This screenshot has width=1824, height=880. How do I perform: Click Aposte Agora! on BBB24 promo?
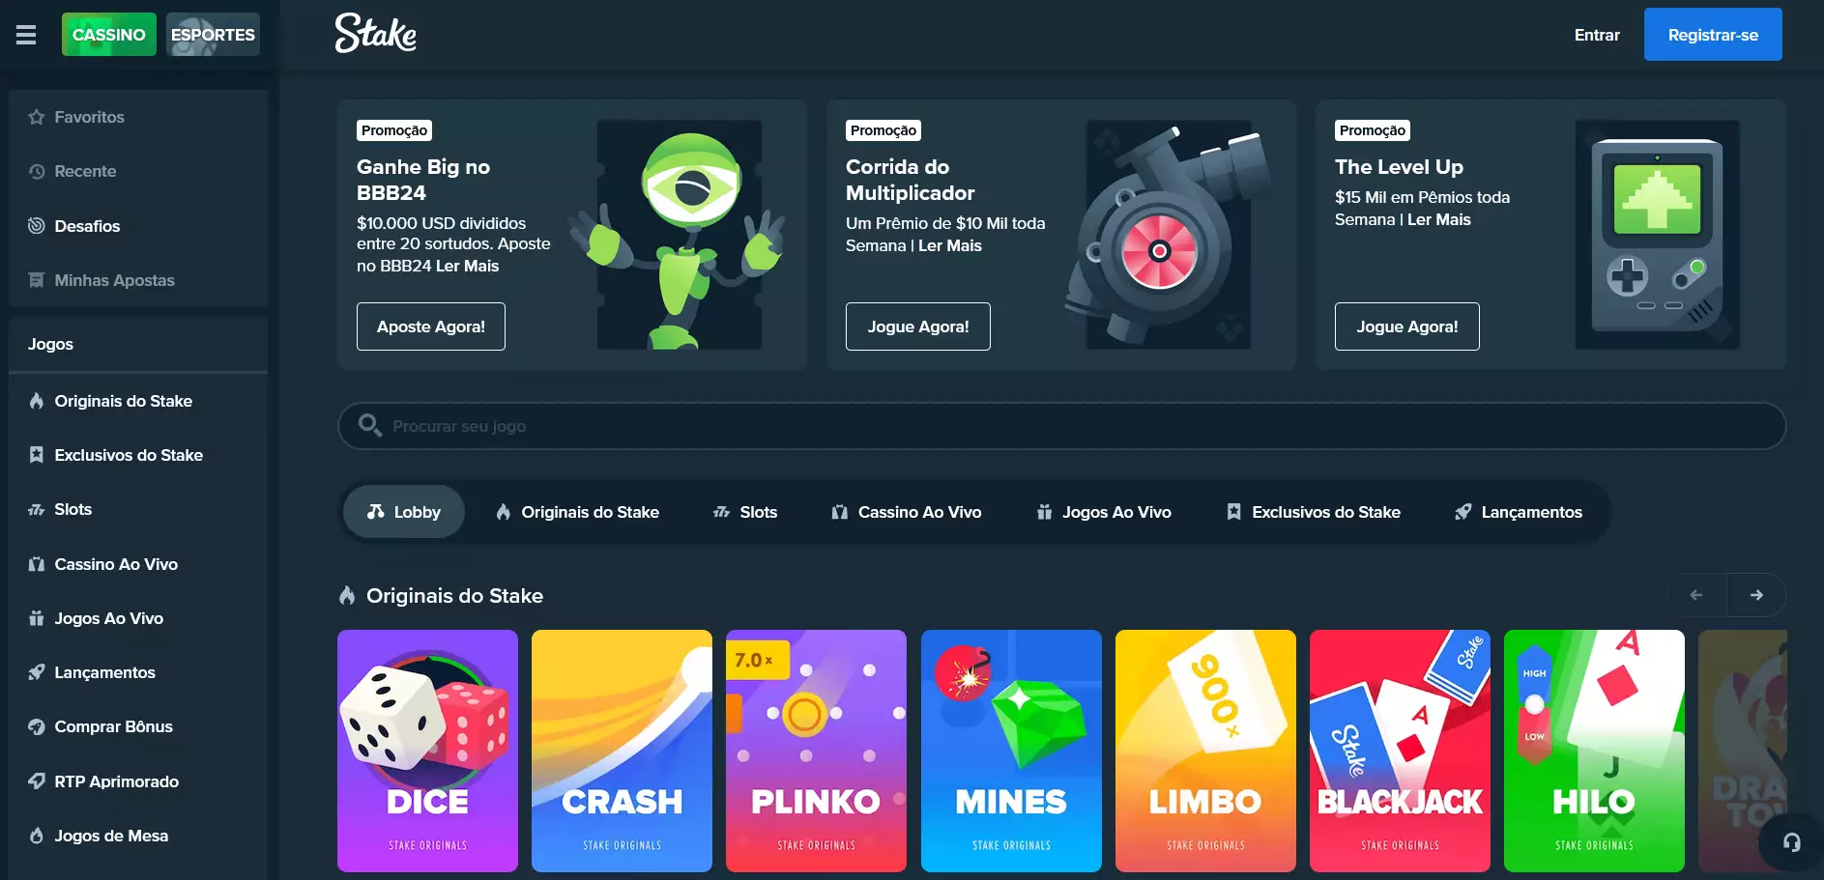pyautogui.click(x=431, y=326)
